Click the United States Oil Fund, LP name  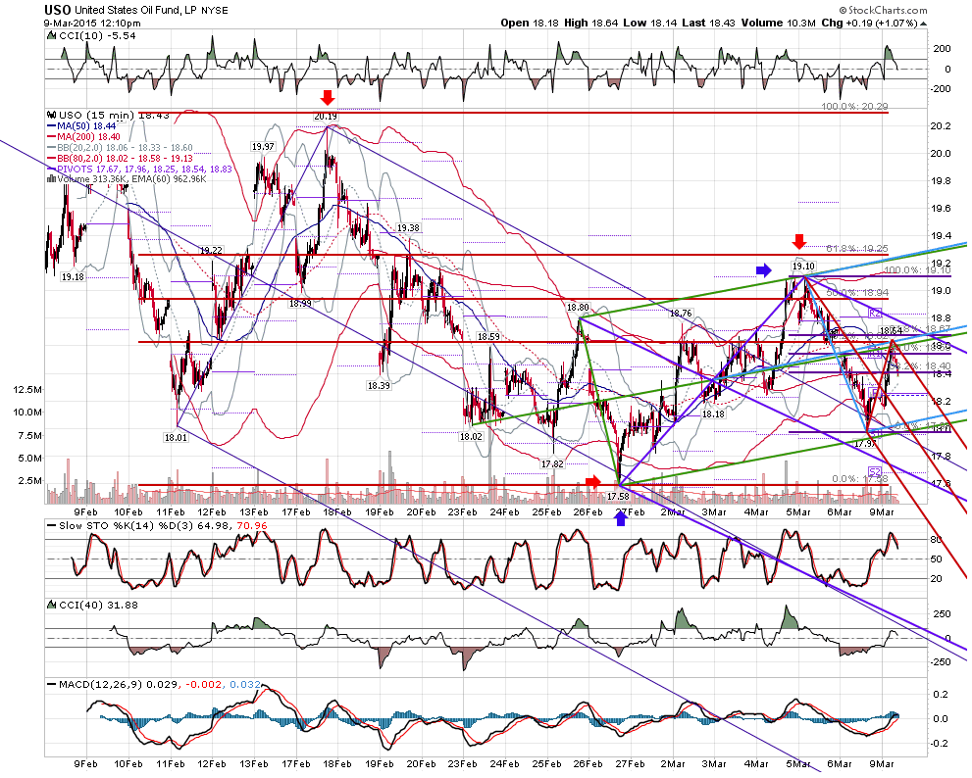[x=134, y=11]
